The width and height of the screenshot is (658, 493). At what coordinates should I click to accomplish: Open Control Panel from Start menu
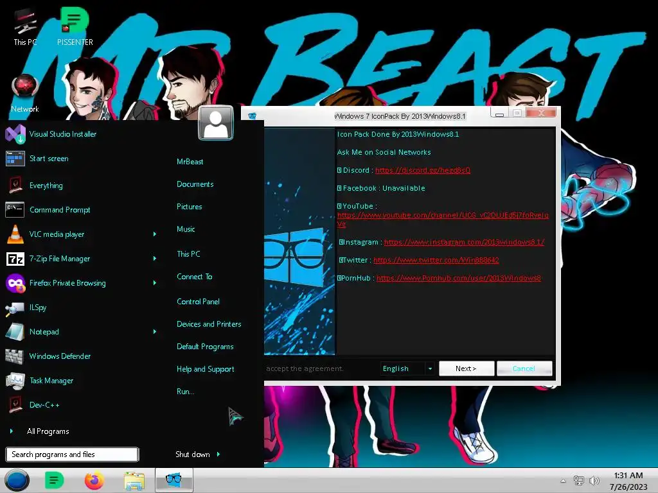[x=198, y=302]
